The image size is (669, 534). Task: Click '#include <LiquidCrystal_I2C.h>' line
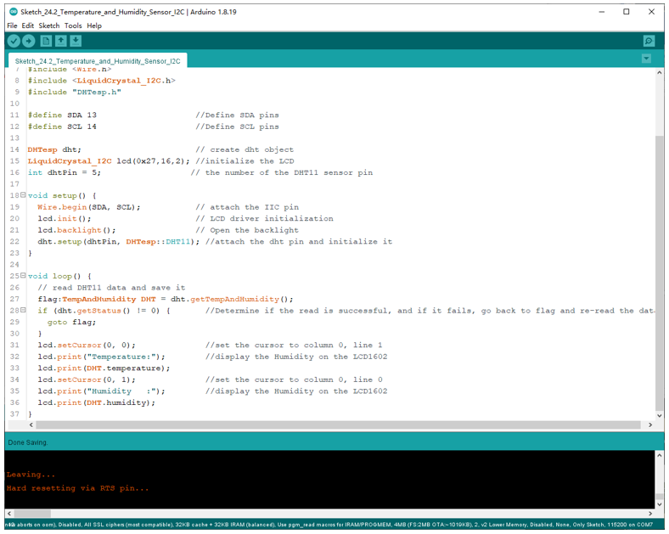102,81
